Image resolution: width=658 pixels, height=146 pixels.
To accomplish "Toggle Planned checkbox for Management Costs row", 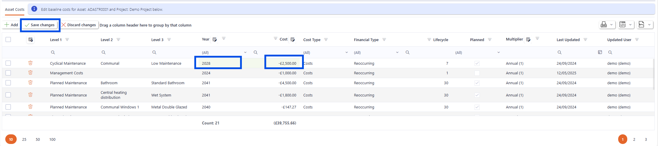I will point(477,73).
